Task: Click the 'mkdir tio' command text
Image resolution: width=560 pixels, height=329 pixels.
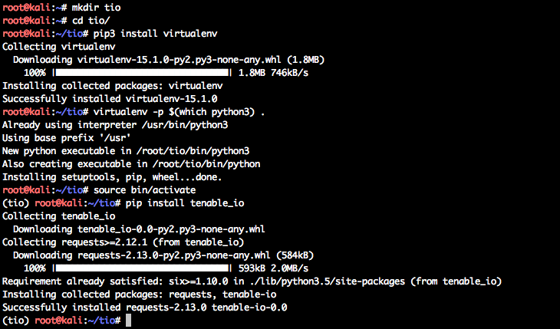Action: [x=96, y=8]
